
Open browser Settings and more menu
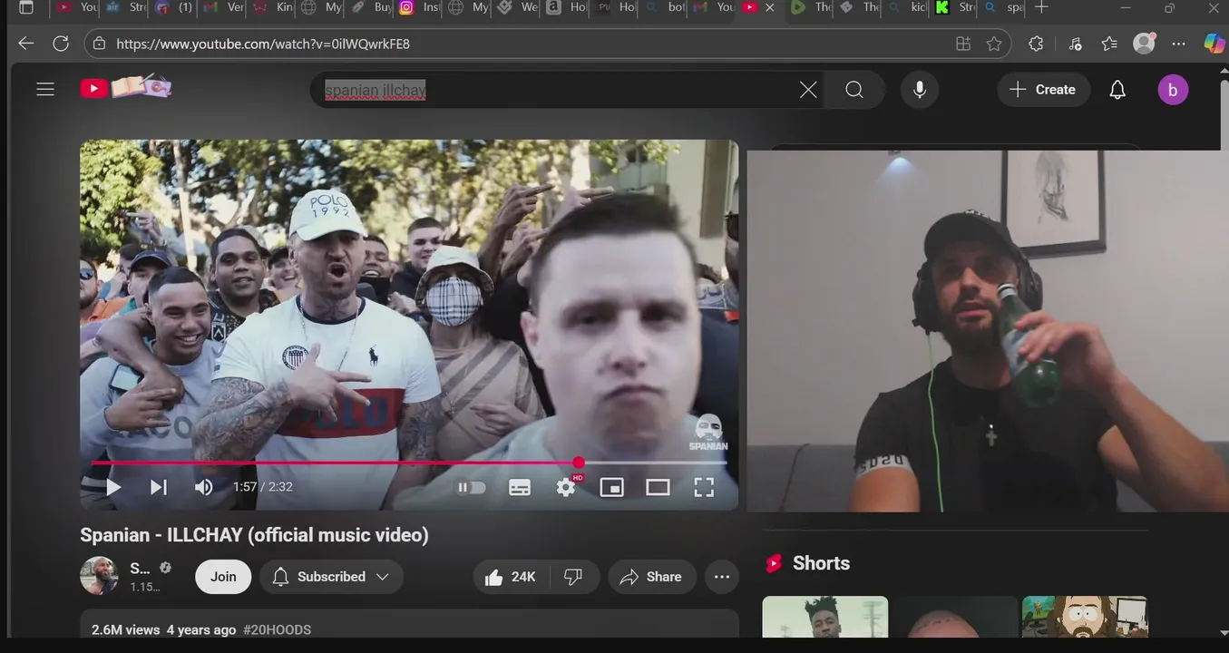click(x=1178, y=44)
